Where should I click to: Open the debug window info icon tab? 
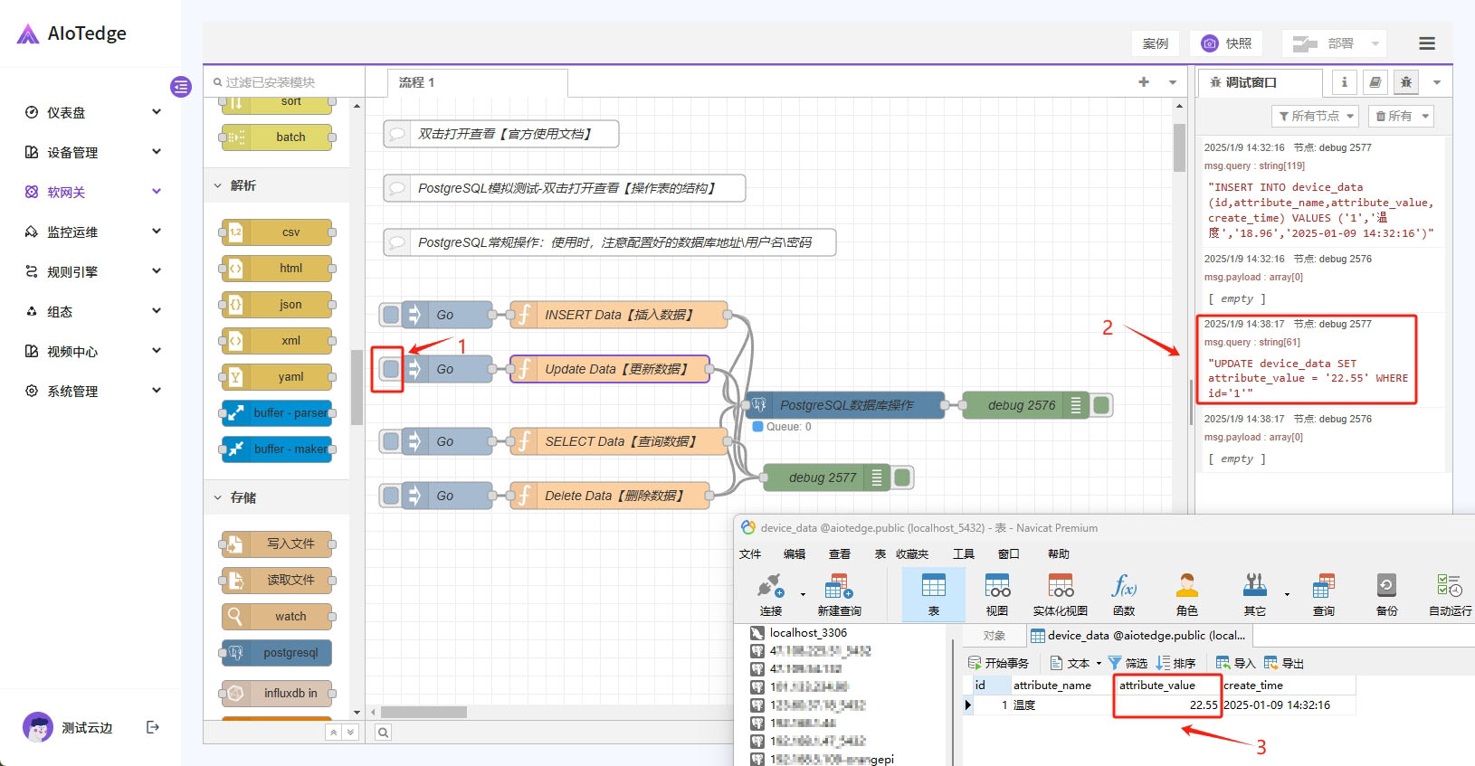click(1344, 82)
